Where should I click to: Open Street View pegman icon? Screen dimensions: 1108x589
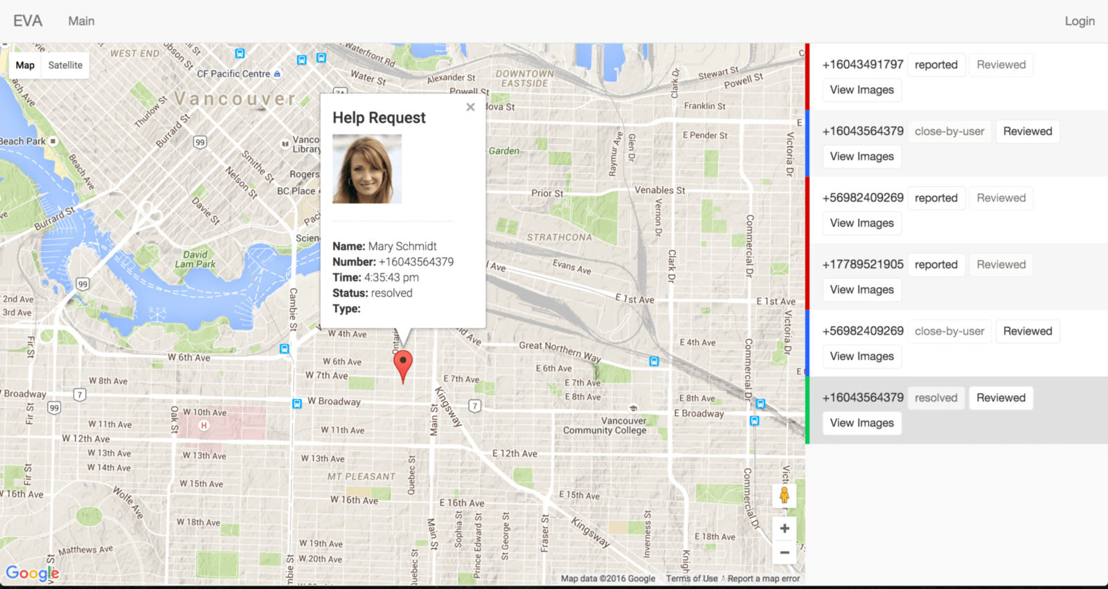tap(784, 496)
